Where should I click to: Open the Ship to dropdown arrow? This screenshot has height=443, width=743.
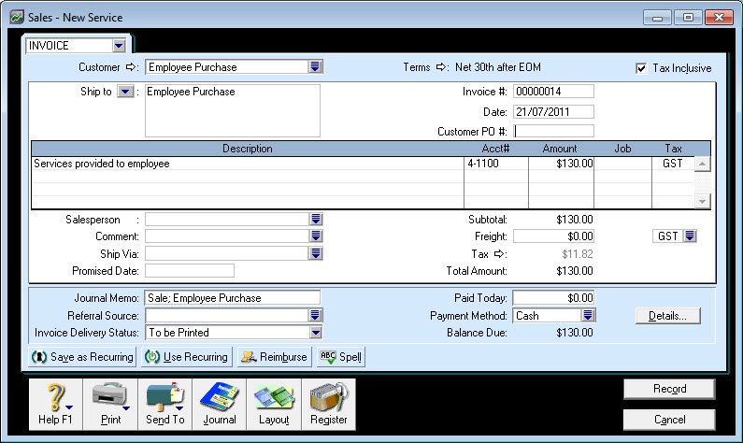tap(125, 92)
